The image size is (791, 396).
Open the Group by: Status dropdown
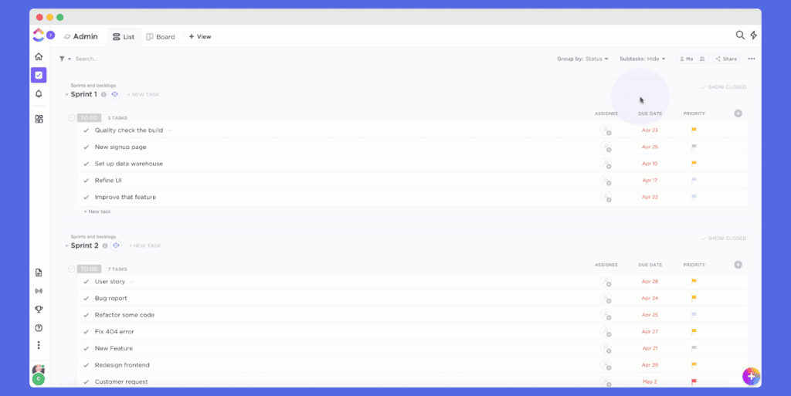coord(582,59)
